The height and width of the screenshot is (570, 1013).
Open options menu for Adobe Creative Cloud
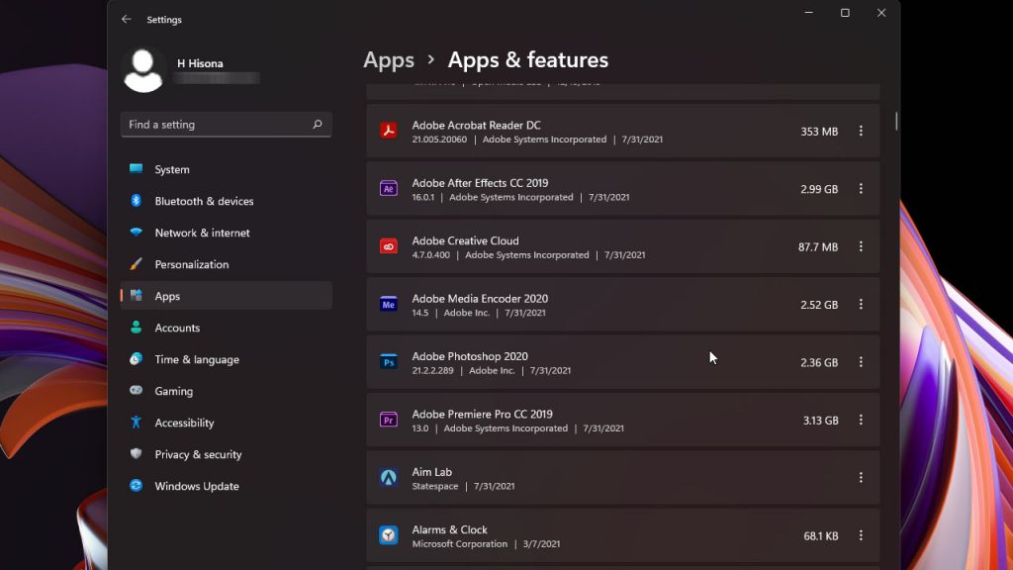(x=861, y=246)
